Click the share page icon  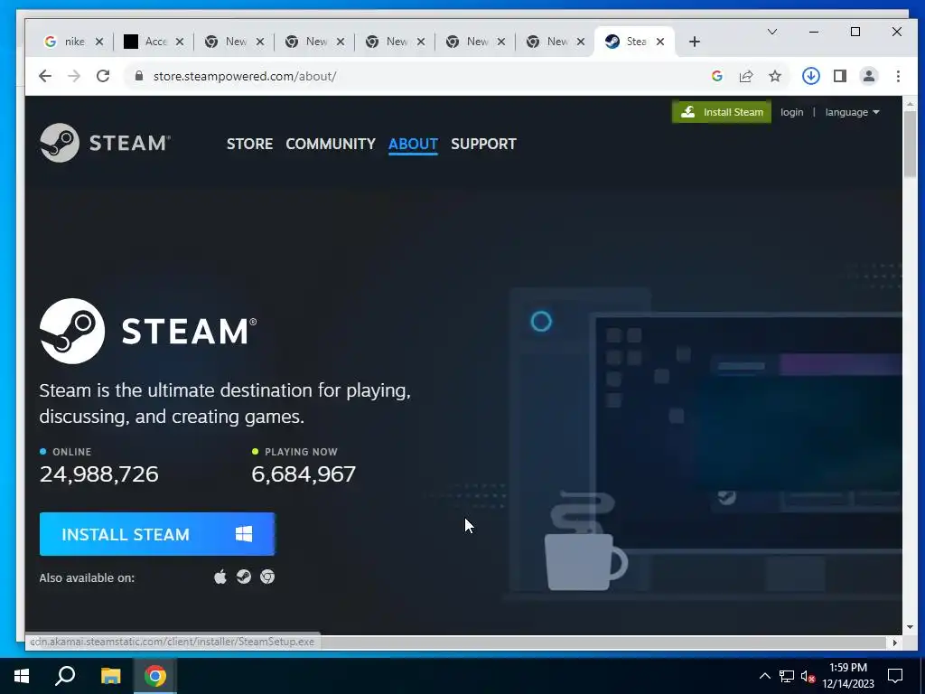745,76
